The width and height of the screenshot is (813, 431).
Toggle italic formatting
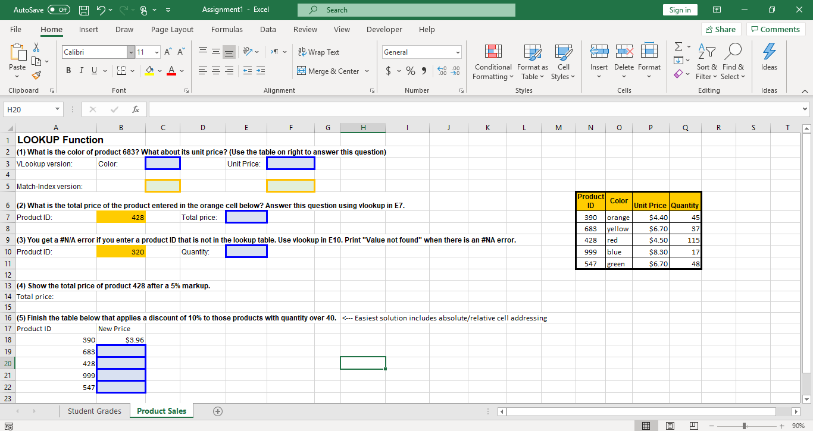tap(82, 70)
